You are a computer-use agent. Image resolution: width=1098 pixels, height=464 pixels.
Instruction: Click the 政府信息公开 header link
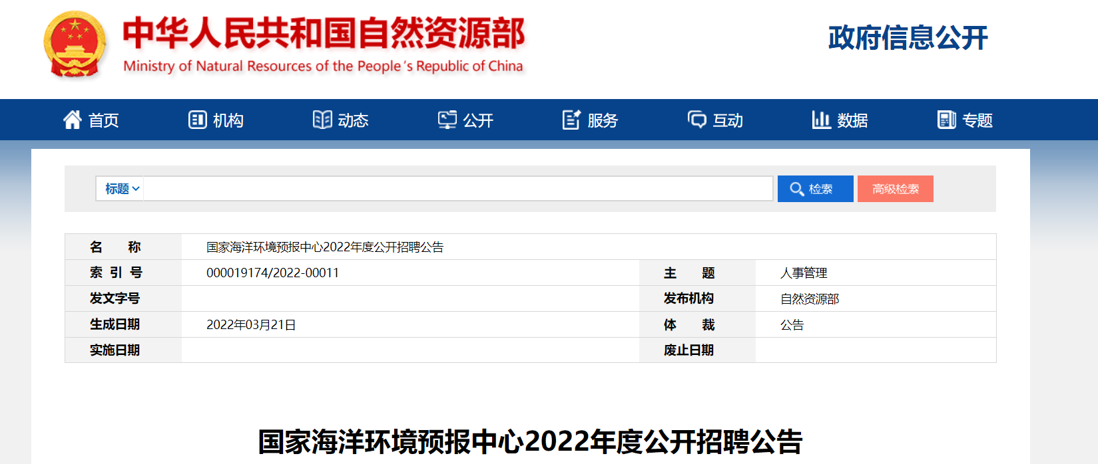pyautogui.click(x=908, y=38)
